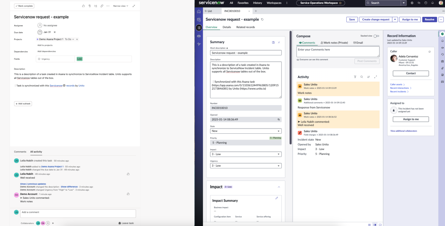The width and height of the screenshot is (445, 226).
Task: Switch to the Related records tab
Action: (246, 27)
